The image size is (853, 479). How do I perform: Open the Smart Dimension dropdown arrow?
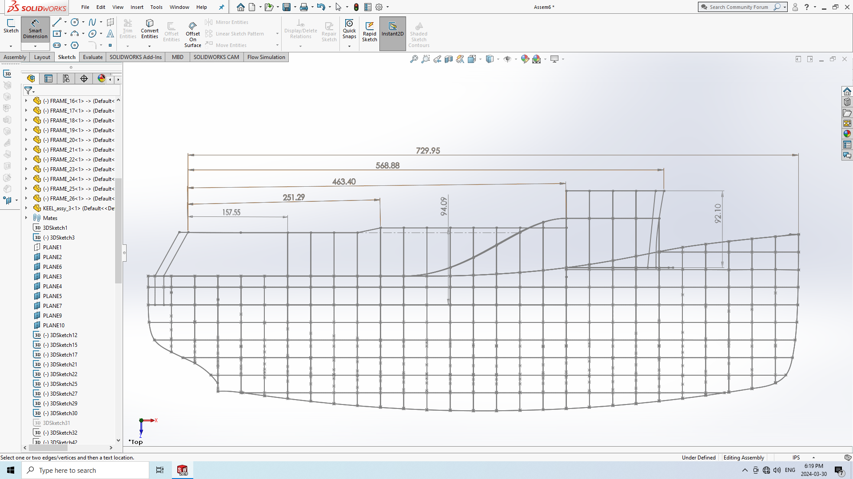pos(35,46)
